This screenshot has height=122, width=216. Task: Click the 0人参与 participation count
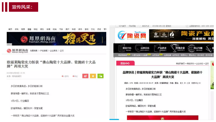65,76
